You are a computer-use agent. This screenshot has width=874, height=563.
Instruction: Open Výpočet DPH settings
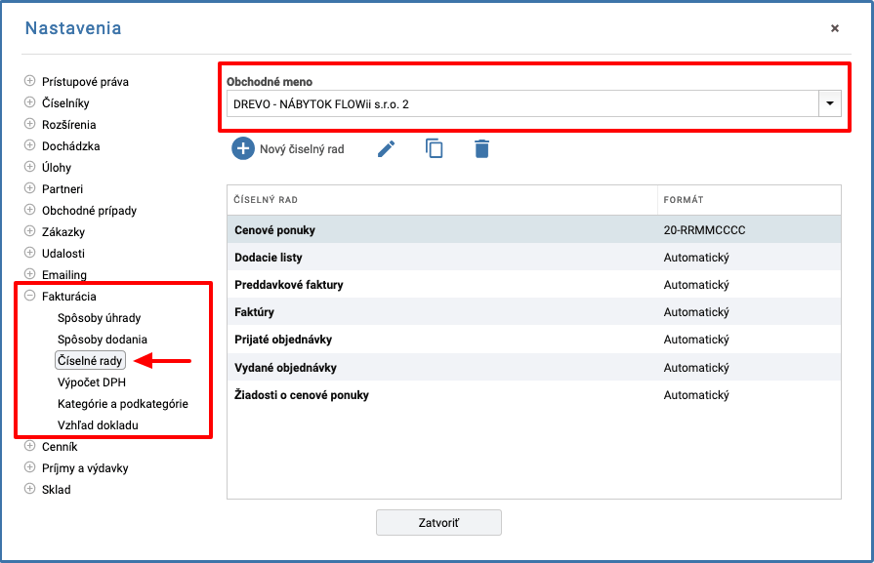92,382
